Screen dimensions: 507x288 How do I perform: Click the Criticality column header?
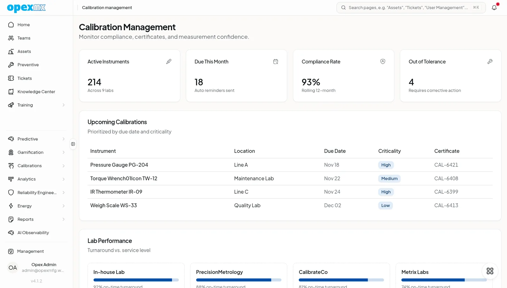pos(389,151)
